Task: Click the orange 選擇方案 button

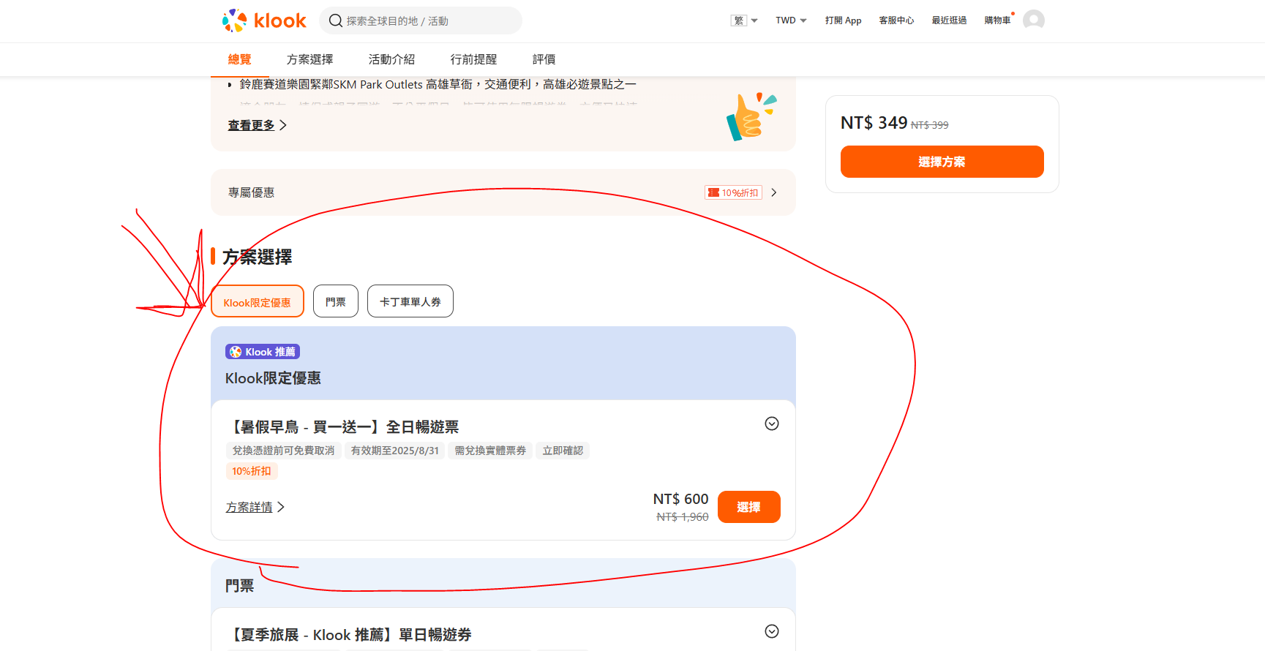Action: 942,162
